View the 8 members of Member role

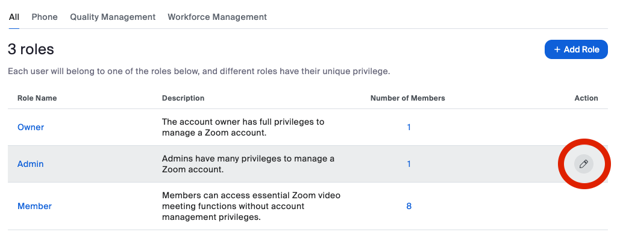[409, 207]
